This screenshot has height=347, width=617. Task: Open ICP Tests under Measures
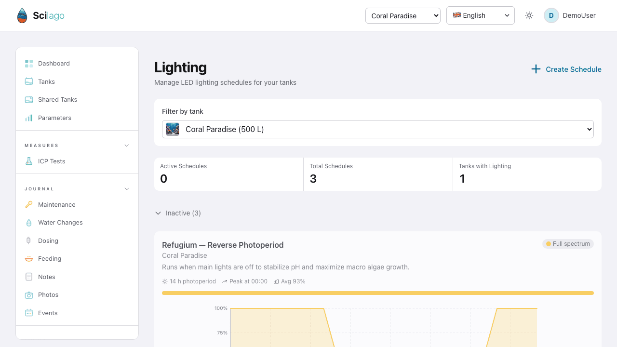click(77, 161)
